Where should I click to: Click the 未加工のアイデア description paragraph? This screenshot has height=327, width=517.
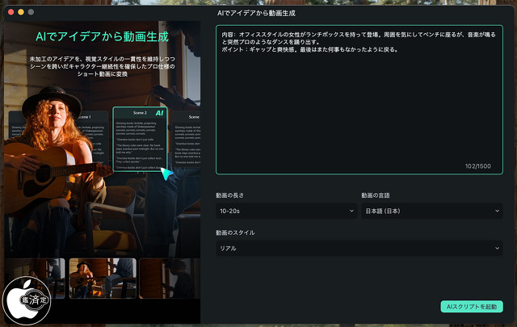pos(103,66)
